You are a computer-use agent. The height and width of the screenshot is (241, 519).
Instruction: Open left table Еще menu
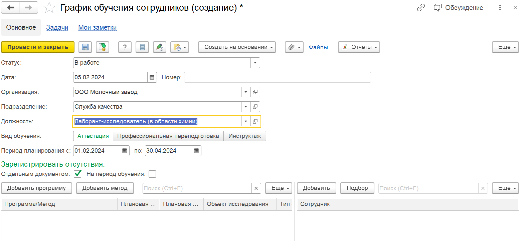click(279, 188)
